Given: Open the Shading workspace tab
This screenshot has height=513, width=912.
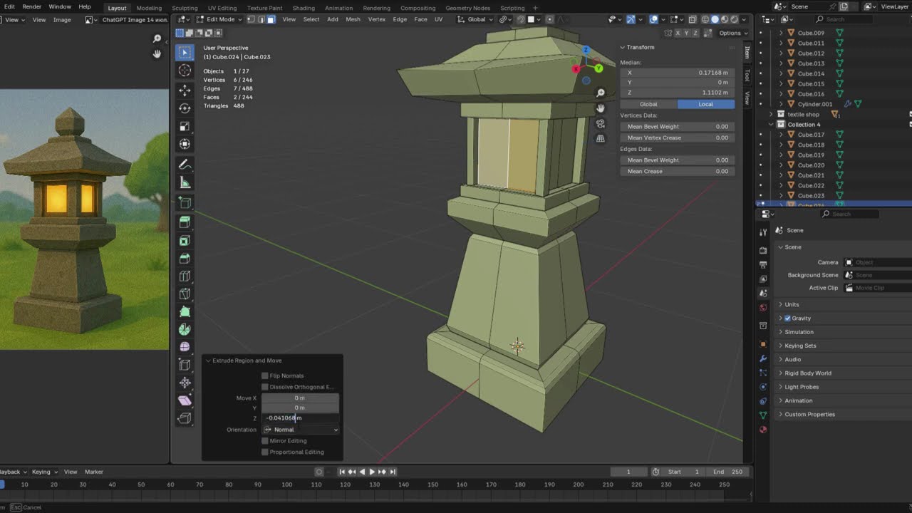Looking at the screenshot, I should click(304, 8).
